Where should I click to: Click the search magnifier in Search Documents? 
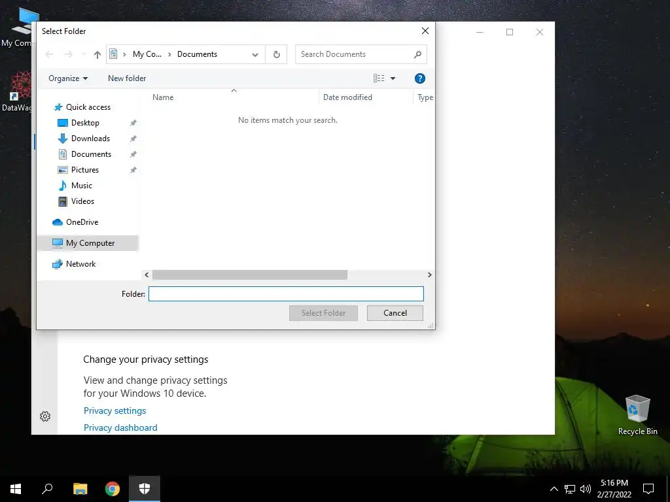[417, 54]
